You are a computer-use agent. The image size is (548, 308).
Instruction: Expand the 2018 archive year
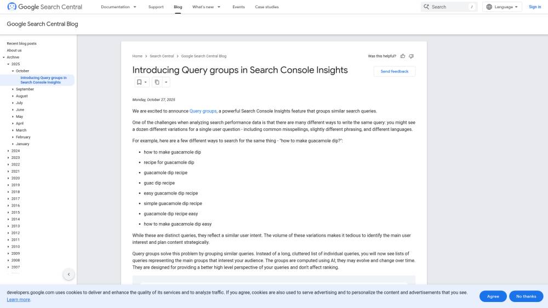8,192
